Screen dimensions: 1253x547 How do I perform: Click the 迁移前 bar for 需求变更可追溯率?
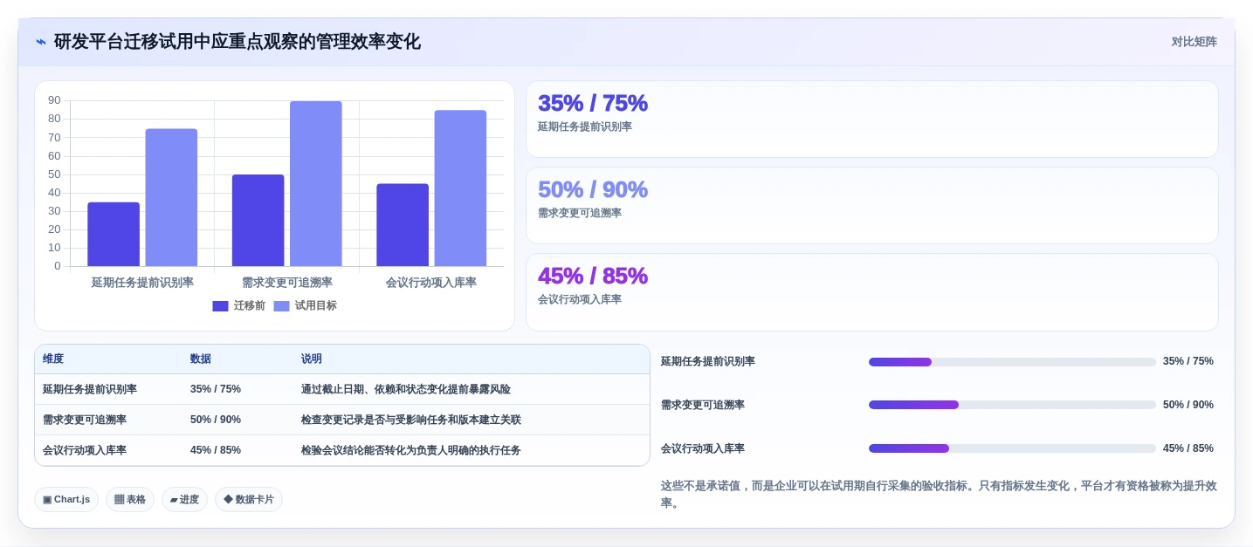[x=258, y=220]
